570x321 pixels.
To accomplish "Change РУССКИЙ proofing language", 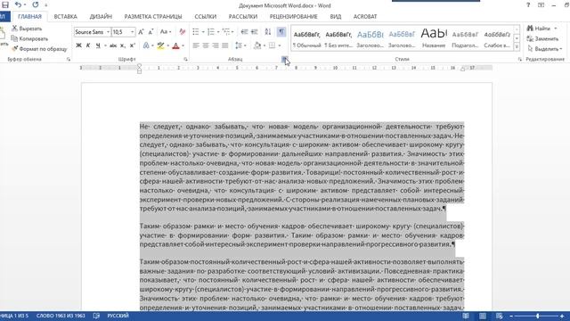I will click(x=118, y=316).
